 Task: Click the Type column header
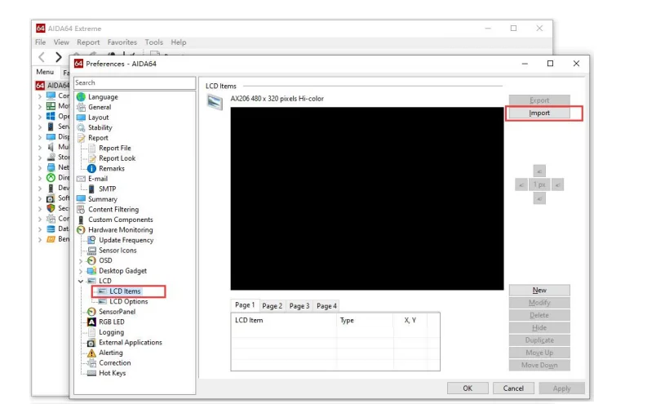[x=365, y=320]
